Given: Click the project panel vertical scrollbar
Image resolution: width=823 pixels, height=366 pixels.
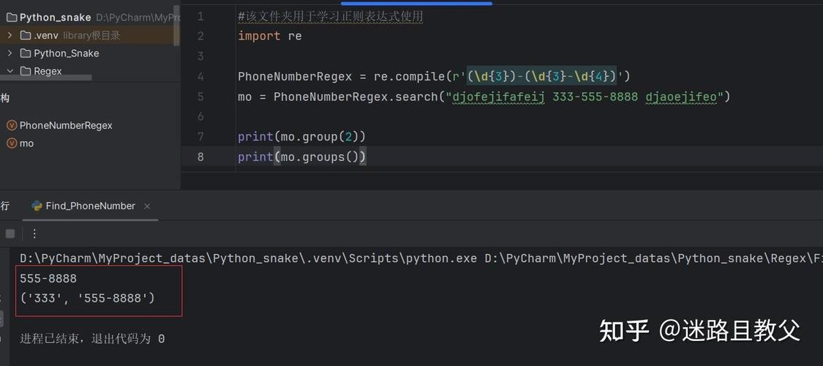Looking at the screenshot, I should click(177, 27).
